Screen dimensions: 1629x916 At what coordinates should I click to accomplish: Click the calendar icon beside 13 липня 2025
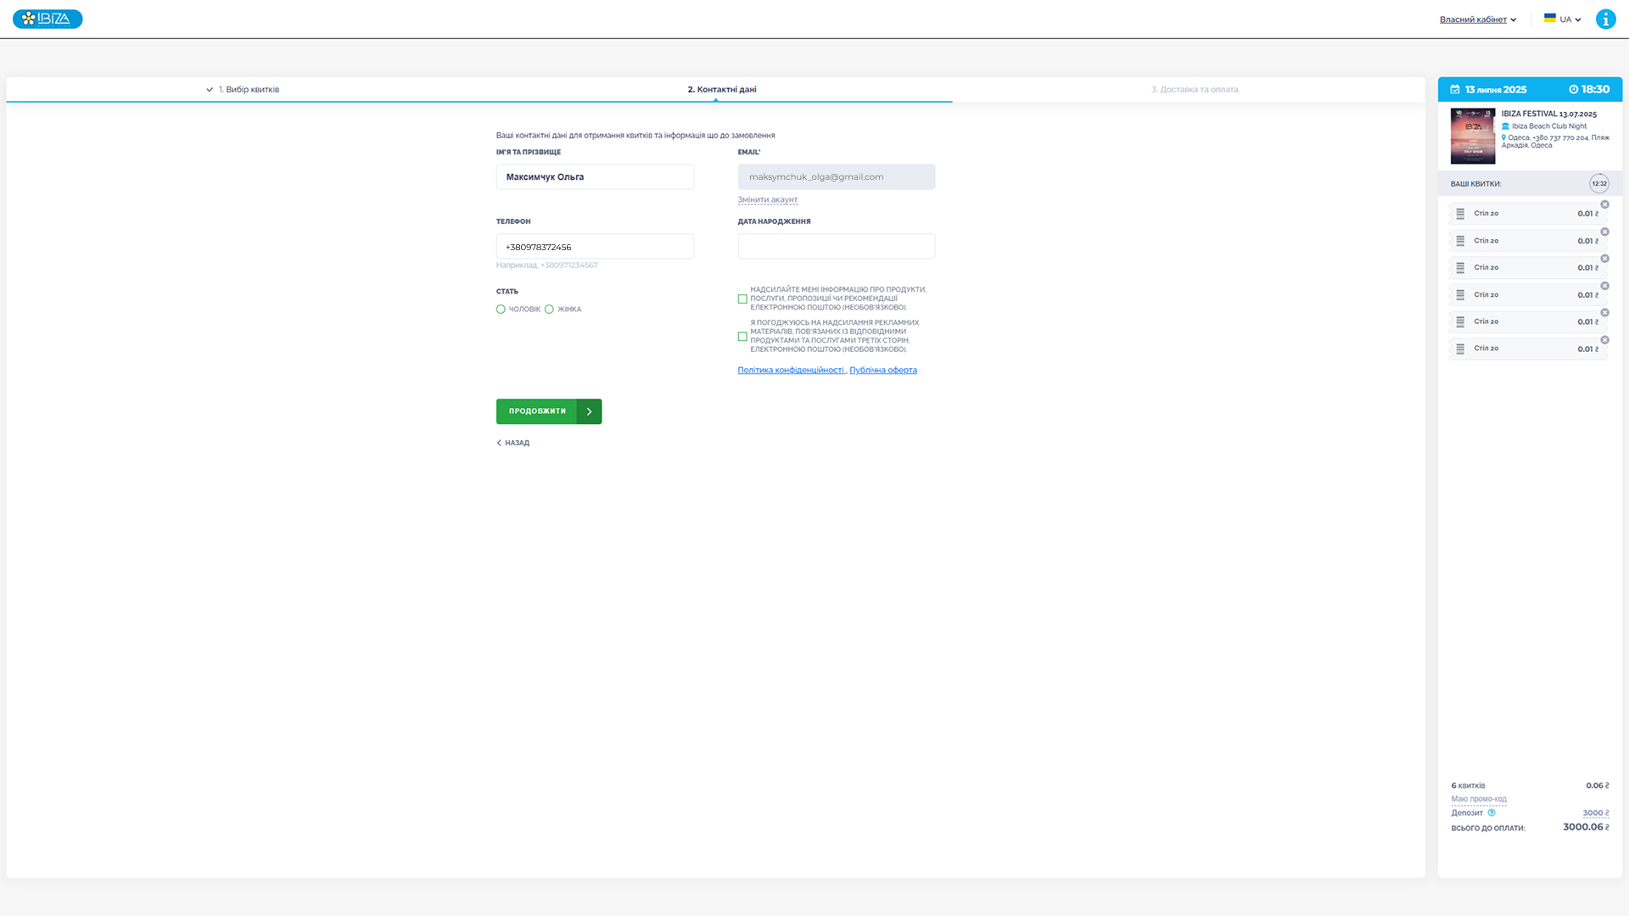point(1455,89)
